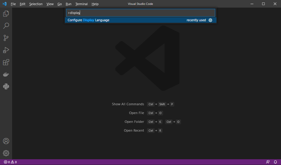Minimize the VS Code window
Screen dimensions: 281x165
(x=252, y=4)
